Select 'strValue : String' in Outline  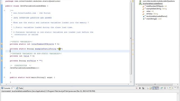coord(152,14)
